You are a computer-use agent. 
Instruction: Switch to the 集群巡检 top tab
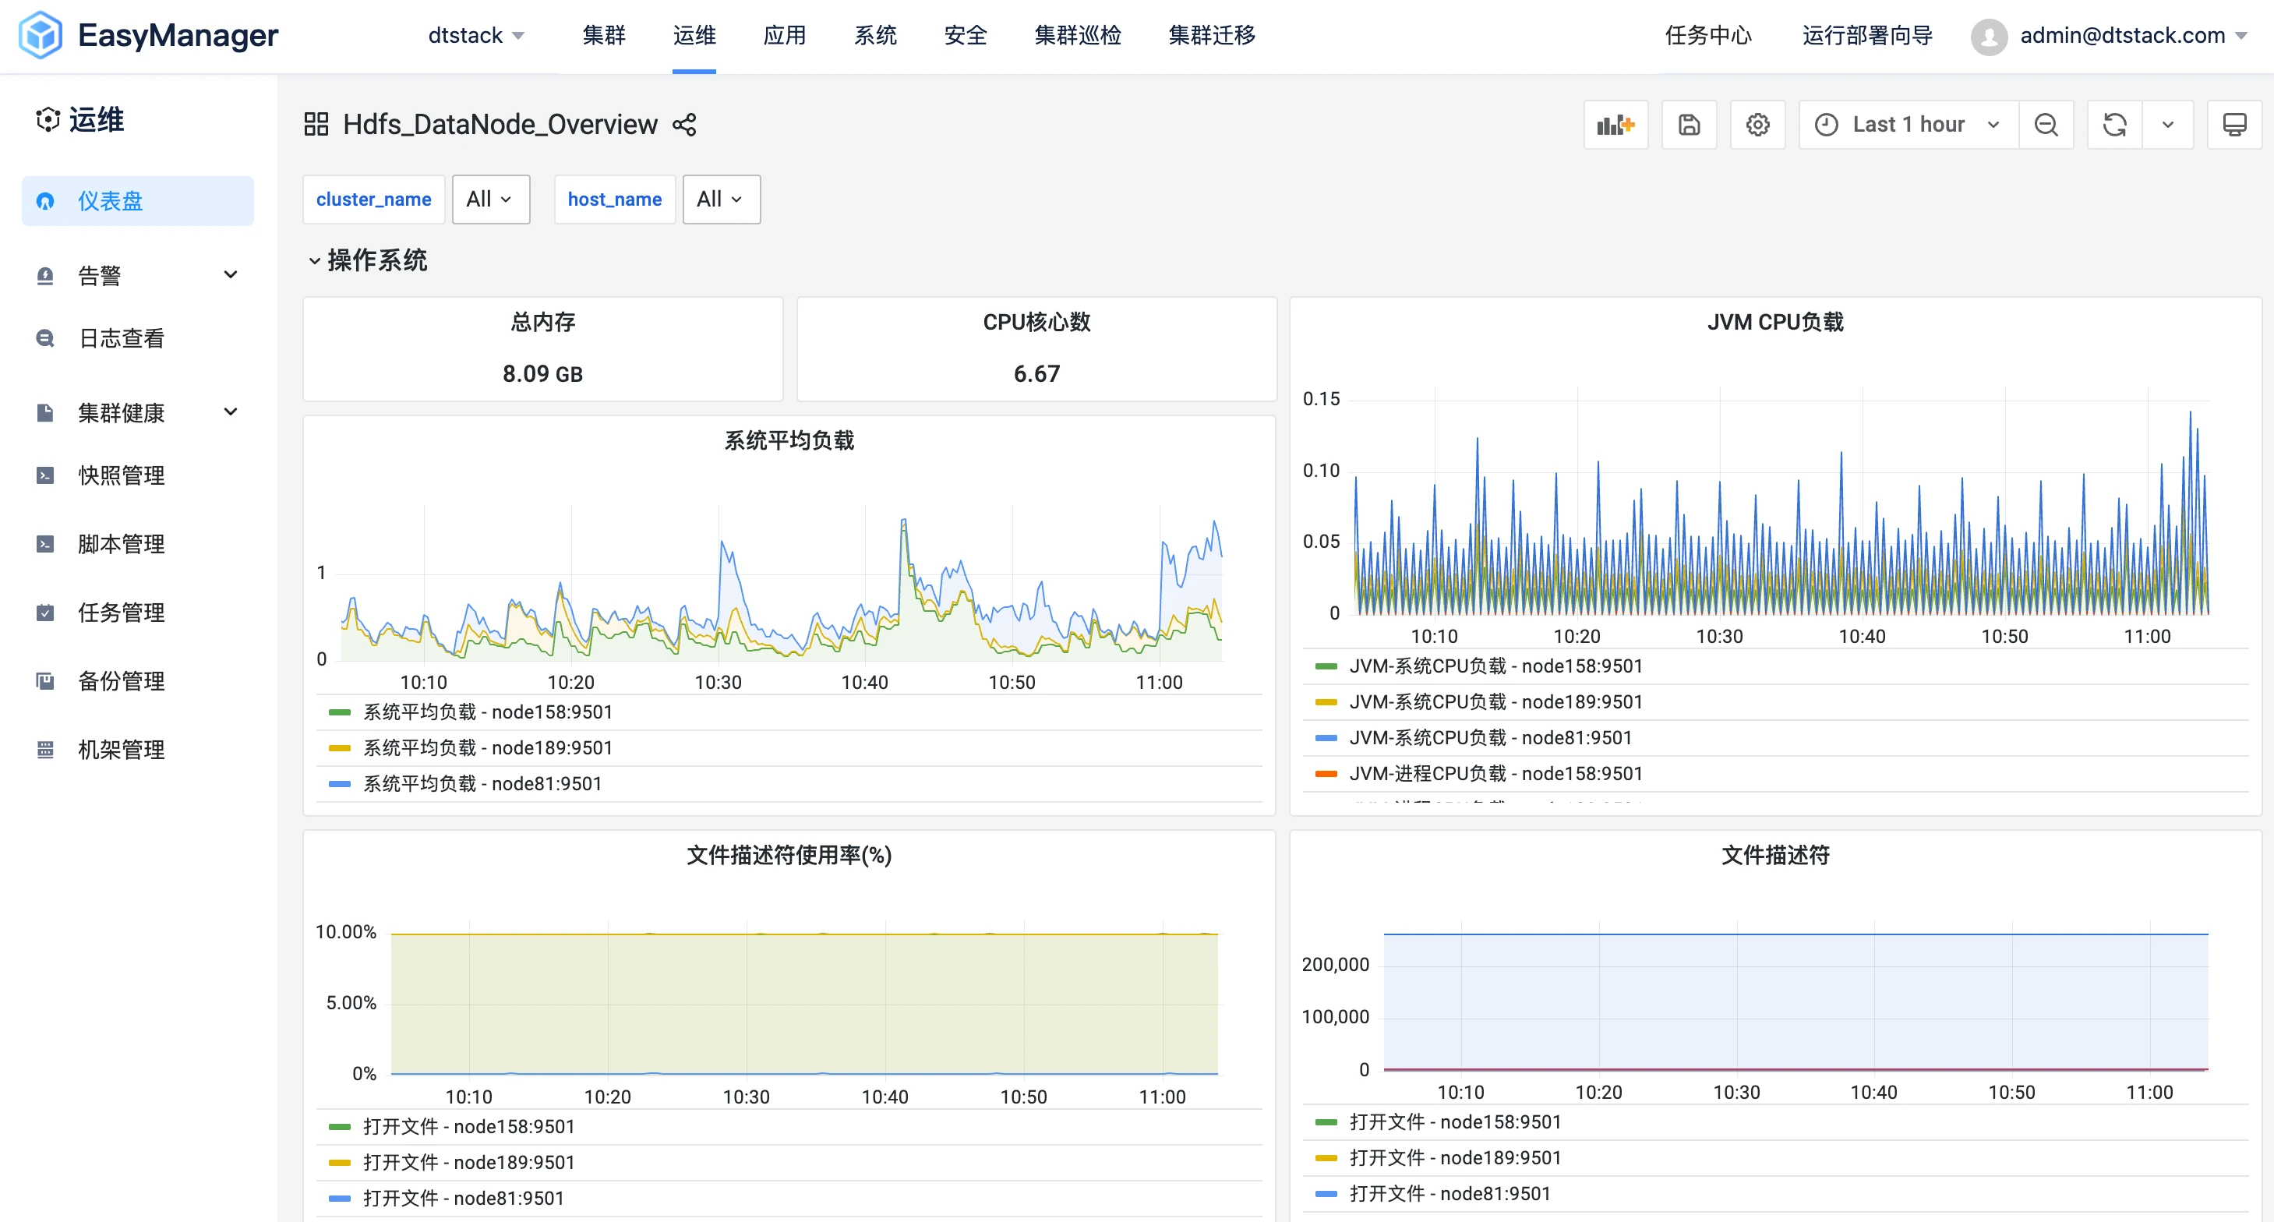tap(1078, 36)
